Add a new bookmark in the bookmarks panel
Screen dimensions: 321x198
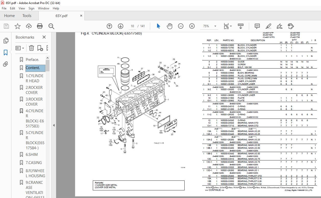pos(40,48)
